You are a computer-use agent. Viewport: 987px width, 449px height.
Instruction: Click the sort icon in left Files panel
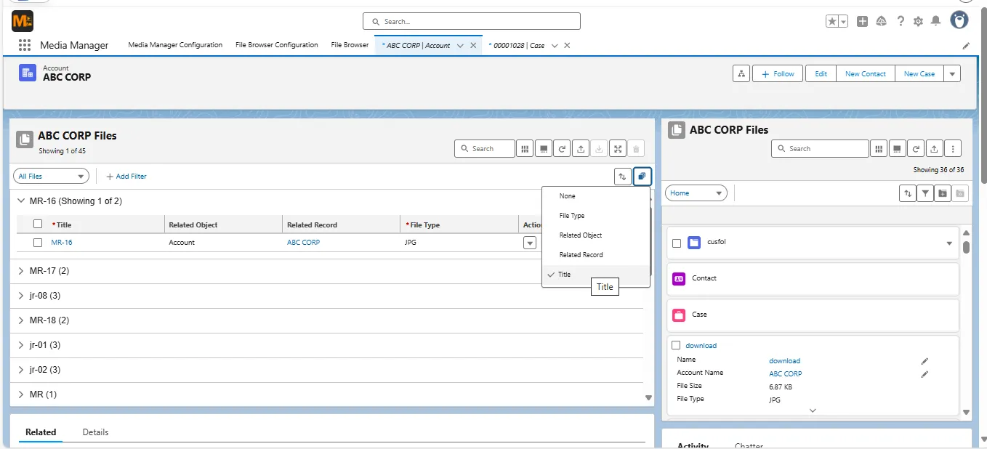click(x=622, y=176)
